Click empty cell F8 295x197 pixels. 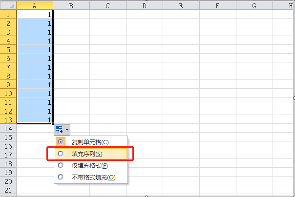pos(217,76)
